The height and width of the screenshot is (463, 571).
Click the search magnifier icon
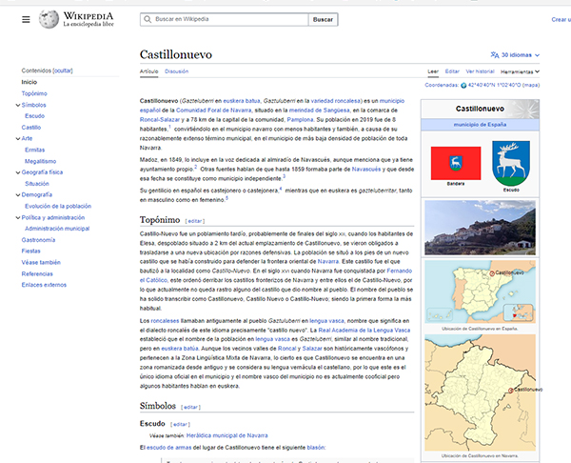click(x=146, y=19)
